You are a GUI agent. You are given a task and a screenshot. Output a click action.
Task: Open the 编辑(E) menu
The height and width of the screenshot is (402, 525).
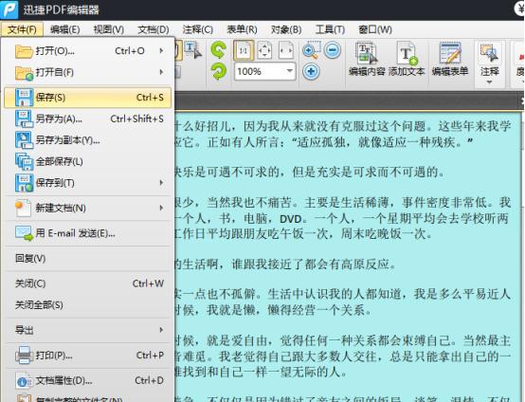(65, 29)
